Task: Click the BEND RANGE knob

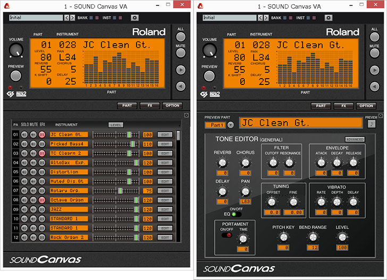Action: pos(313,237)
